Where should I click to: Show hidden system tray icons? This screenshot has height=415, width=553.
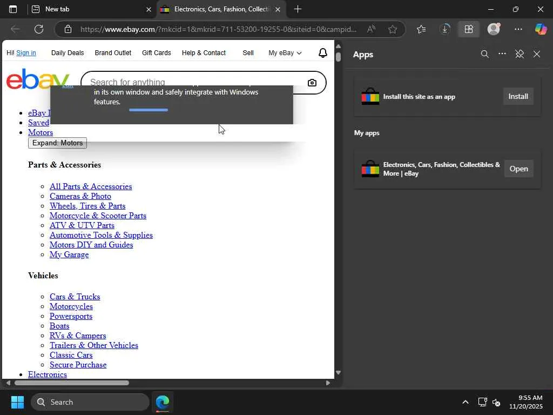click(466, 402)
